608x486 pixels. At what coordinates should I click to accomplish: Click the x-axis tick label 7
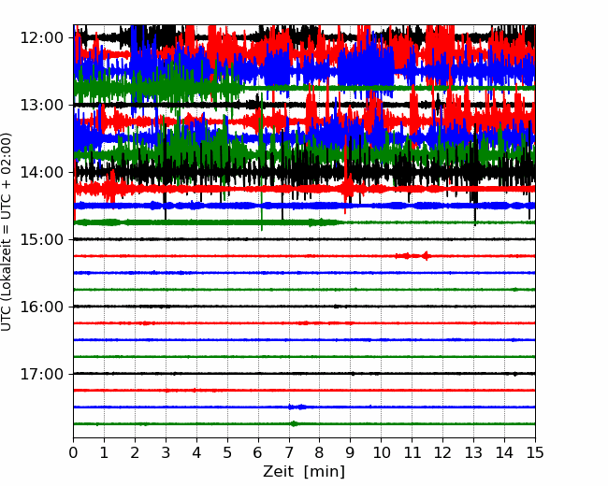click(x=289, y=452)
